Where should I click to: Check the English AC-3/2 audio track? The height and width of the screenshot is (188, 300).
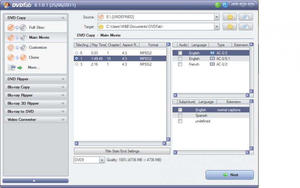(x=180, y=53)
